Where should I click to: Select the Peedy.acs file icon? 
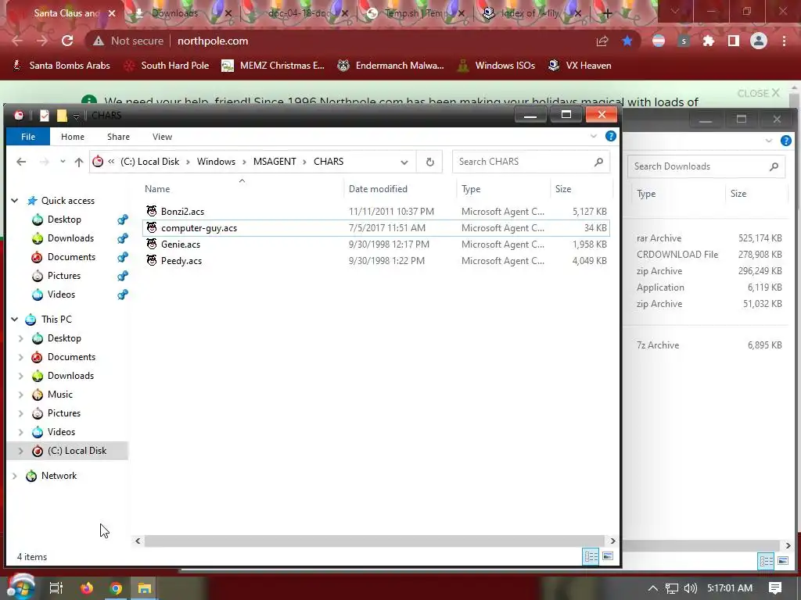152,260
